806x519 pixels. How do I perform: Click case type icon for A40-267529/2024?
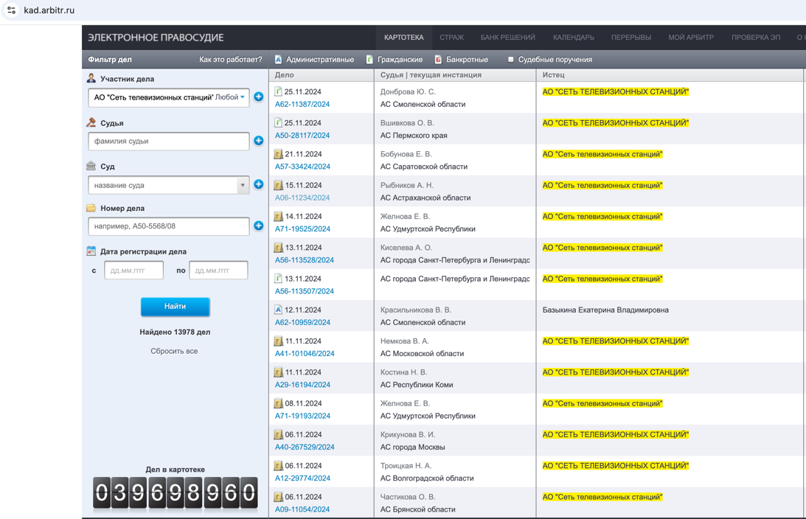(x=279, y=435)
